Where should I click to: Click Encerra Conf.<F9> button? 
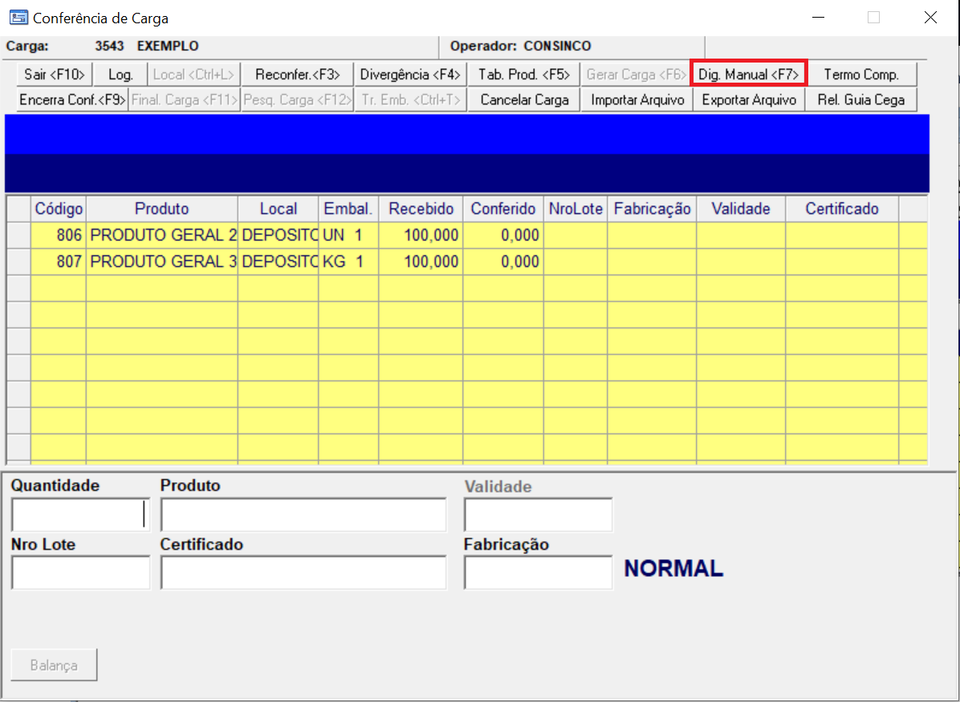click(72, 99)
